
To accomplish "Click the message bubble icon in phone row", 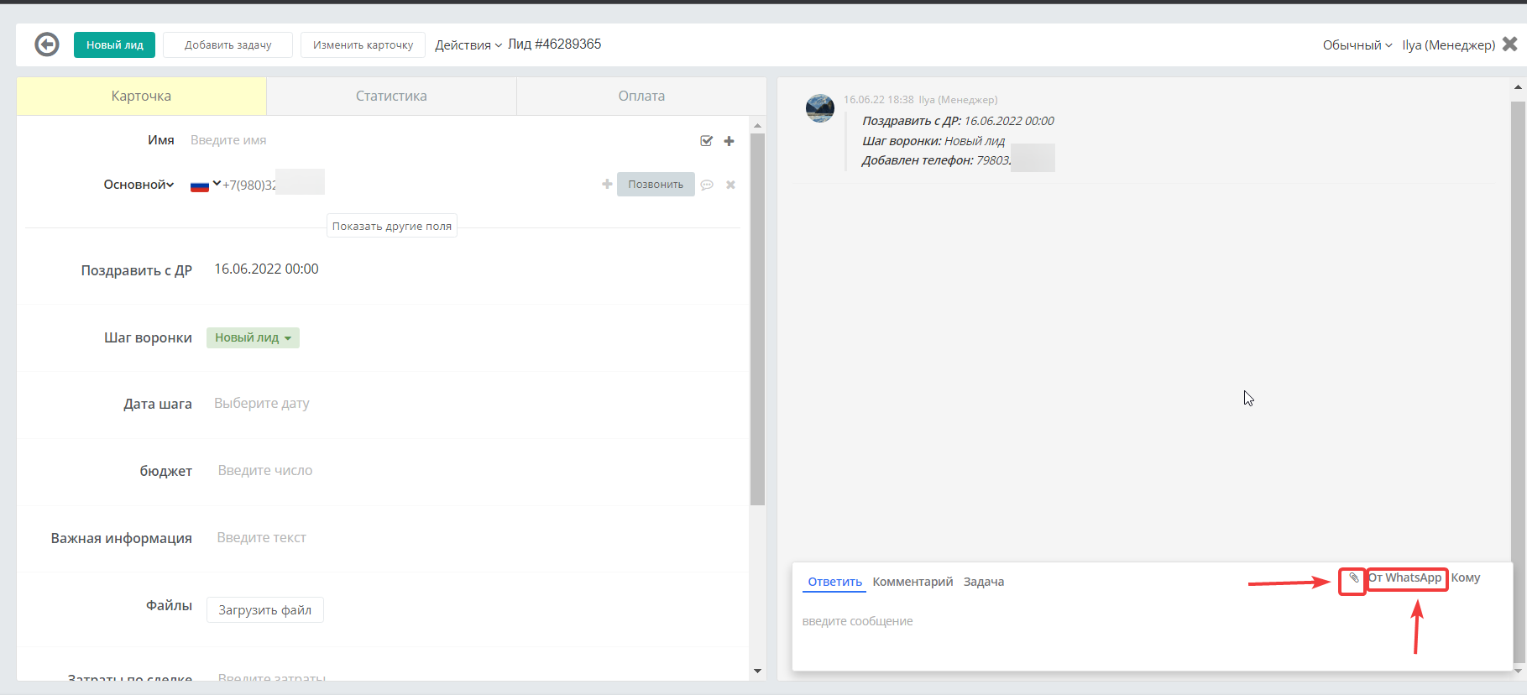I will (707, 185).
